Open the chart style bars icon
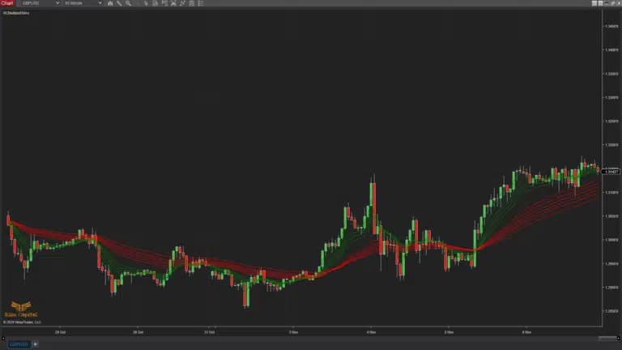Screen dimensions: 622x350 pos(109,3)
